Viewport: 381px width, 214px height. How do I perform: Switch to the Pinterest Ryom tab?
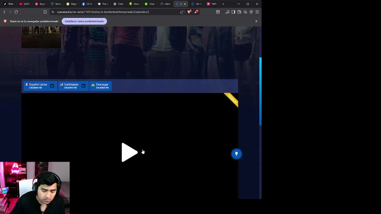point(40,4)
